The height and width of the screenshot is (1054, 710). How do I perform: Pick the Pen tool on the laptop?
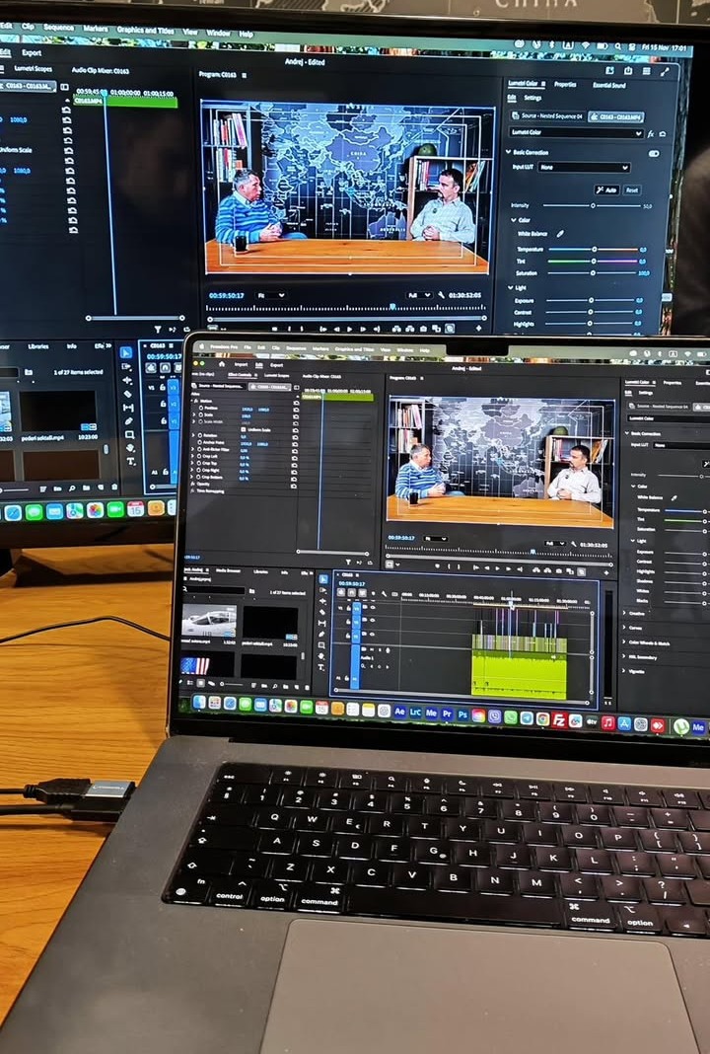point(321,634)
